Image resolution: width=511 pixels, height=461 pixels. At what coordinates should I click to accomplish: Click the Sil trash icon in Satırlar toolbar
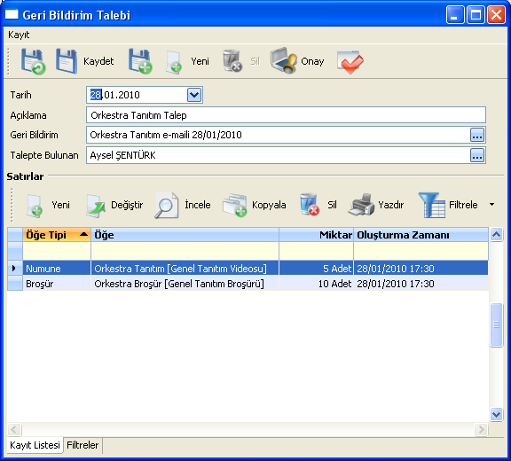coord(310,205)
